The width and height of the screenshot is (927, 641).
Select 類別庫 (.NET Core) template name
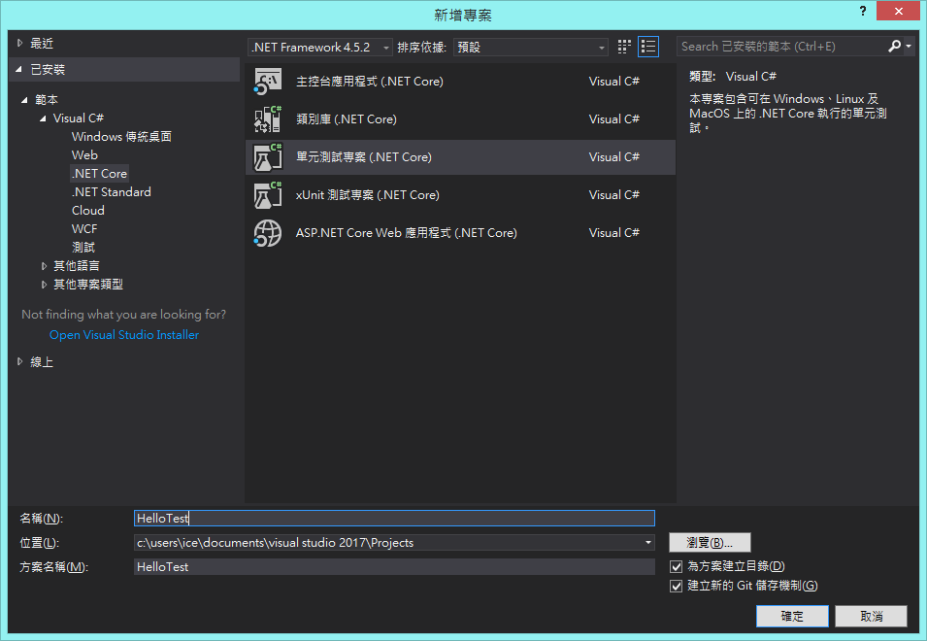347,119
